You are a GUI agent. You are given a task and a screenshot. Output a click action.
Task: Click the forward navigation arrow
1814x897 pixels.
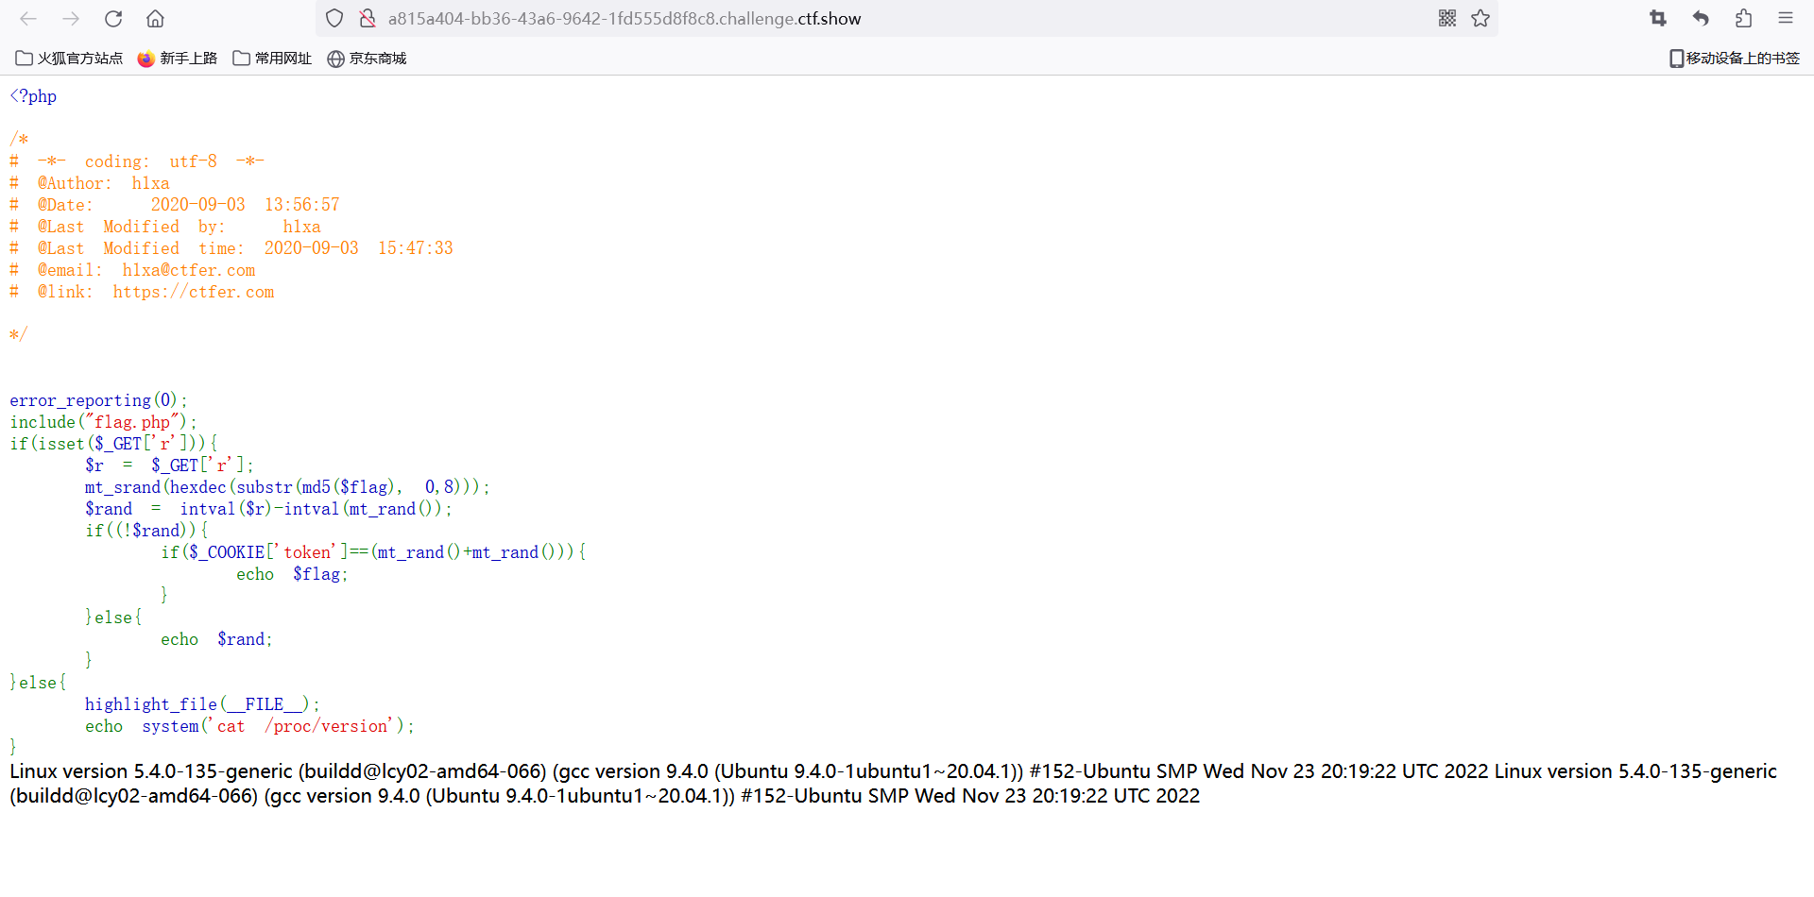(71, 19)
